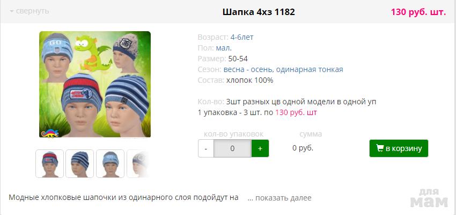Decrease package quantity with minus button
Screen dimensions: 456x215
206,148
